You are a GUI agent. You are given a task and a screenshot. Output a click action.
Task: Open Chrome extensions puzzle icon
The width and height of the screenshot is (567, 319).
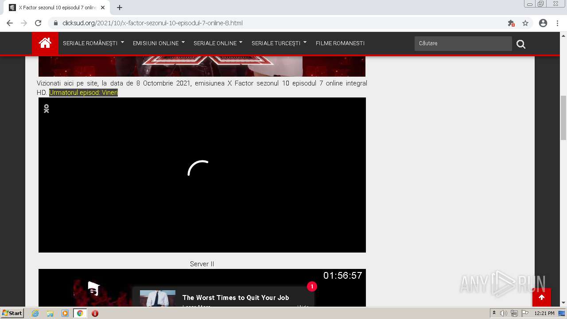click(x=511, y=23)
